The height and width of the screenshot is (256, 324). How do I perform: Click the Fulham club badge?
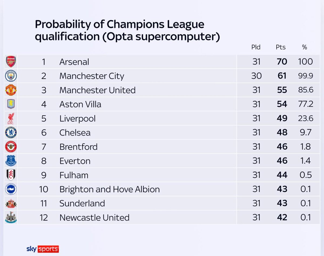[x=11, y=175]
